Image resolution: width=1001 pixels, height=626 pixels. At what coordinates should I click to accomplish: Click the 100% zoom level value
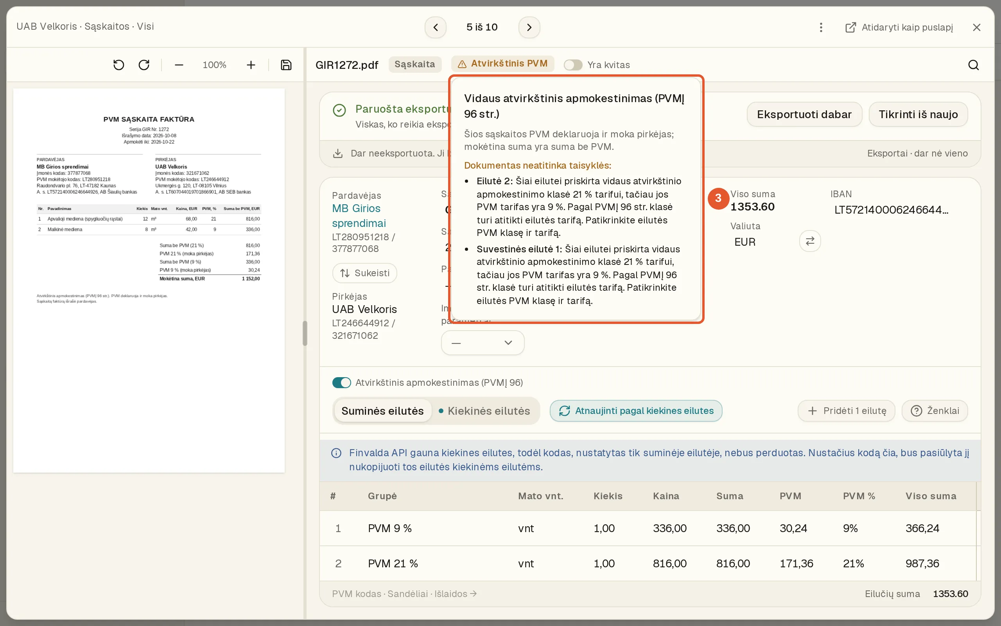tap(214, 65)
